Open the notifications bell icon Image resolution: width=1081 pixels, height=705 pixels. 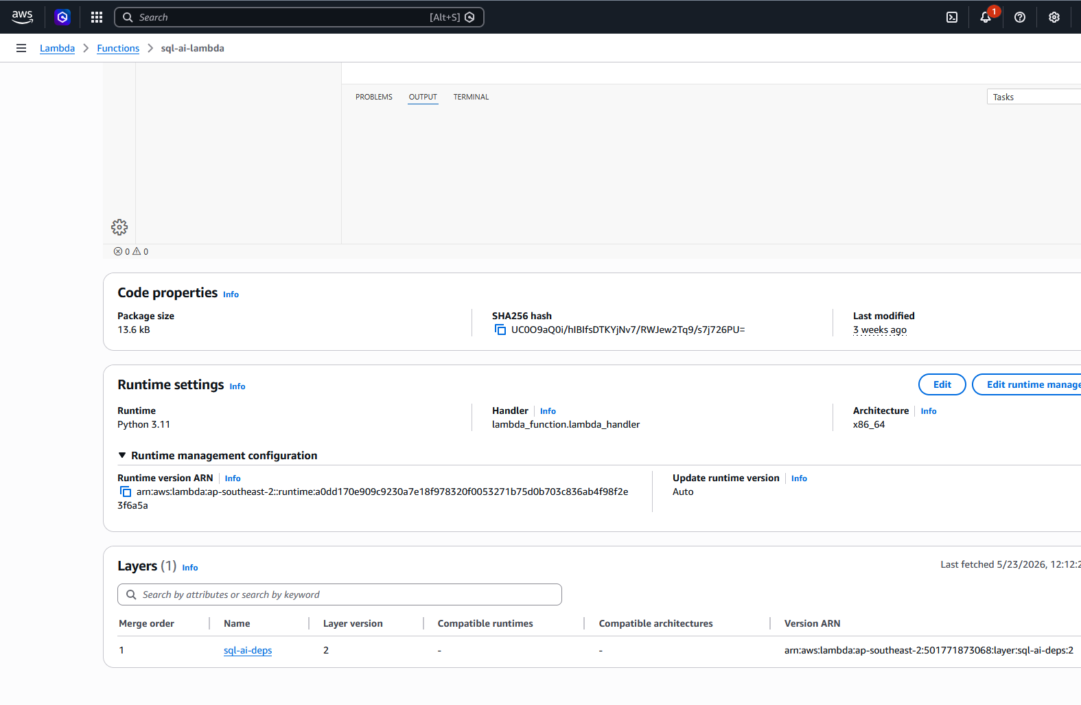(986, 17)
